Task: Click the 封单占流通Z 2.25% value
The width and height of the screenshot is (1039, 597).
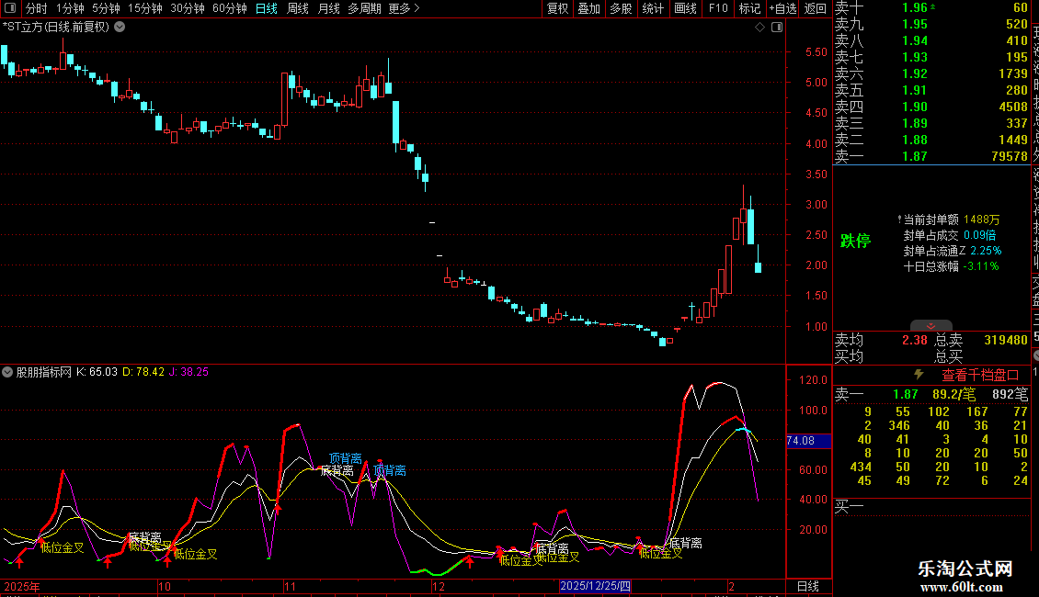Action: pos(986,251)
